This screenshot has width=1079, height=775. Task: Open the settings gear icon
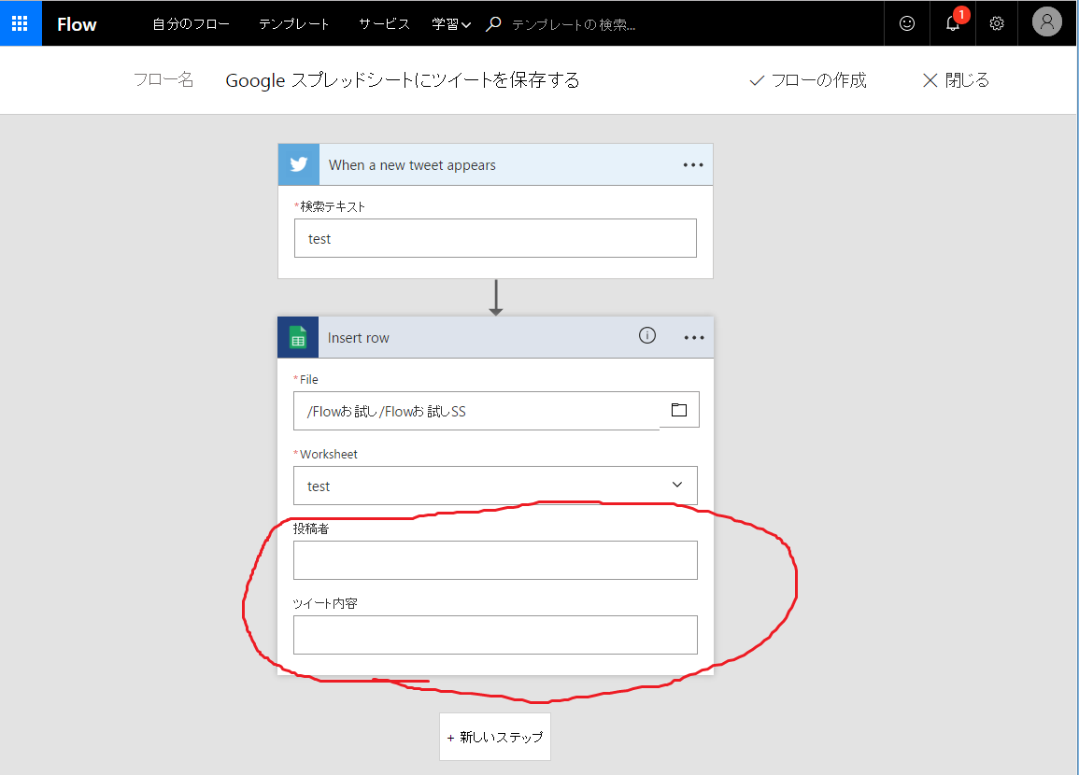coord(997,23)
